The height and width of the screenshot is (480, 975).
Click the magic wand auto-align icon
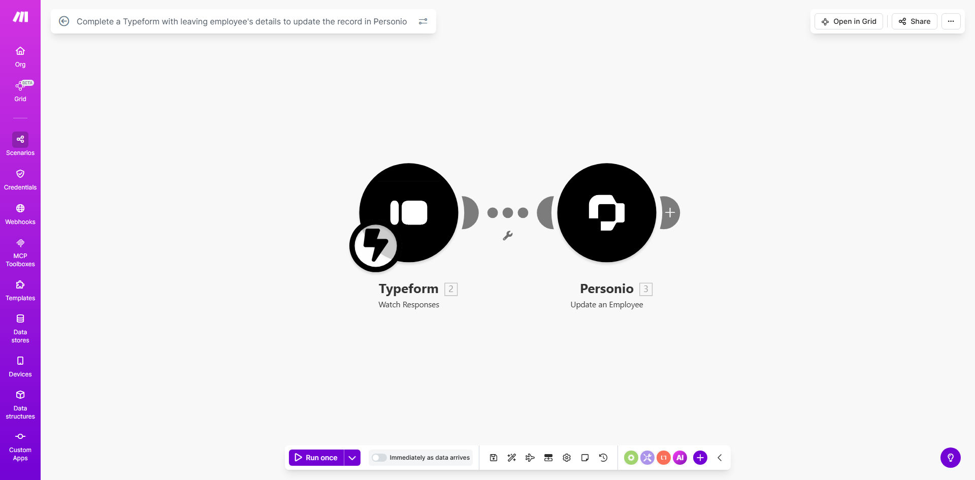[511, 458]
